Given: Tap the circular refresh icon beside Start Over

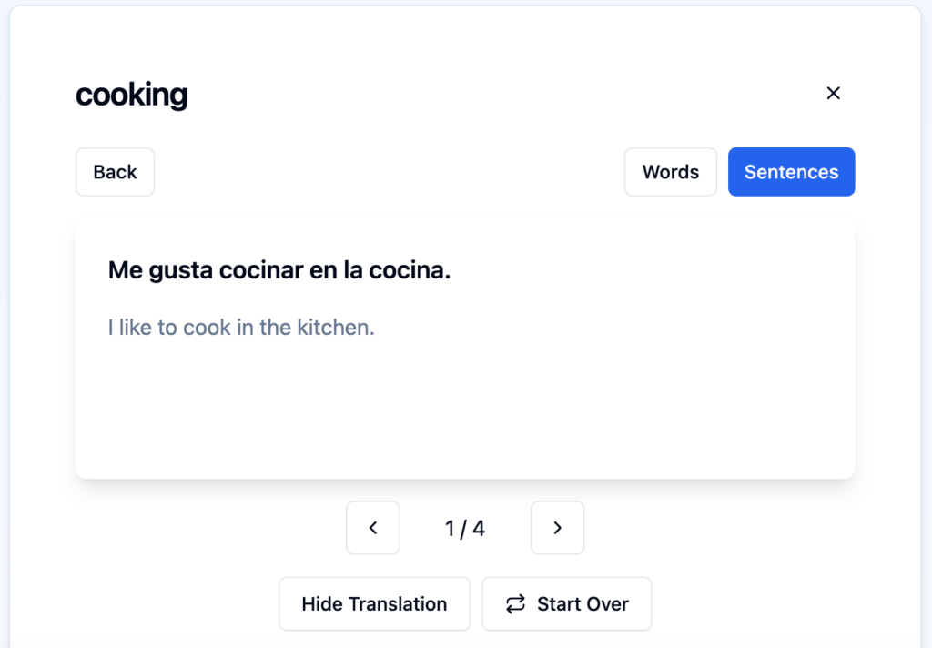Looking at the screenshot, I should (x=515, y=603).
